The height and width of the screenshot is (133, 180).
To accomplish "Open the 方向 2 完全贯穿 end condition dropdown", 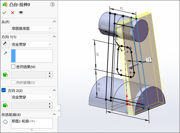I will pyautogui.click(x=32, y=97).
